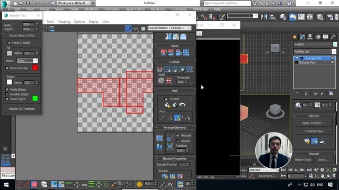
Task: Open the Utilities hammer tab
Action: point(333,37)
